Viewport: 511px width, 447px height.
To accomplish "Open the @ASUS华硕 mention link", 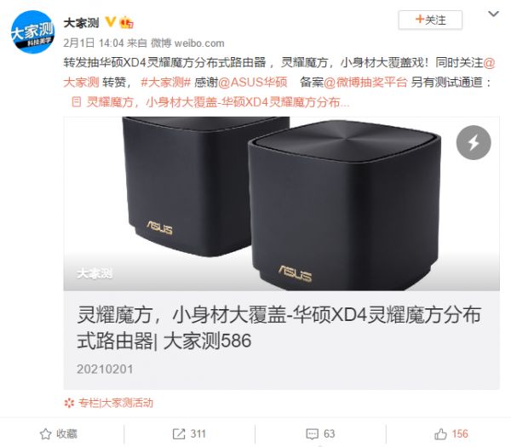I will click(253, 82).
